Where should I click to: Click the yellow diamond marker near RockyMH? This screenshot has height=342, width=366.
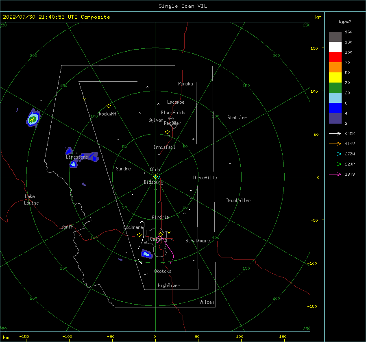click(109, 106)
